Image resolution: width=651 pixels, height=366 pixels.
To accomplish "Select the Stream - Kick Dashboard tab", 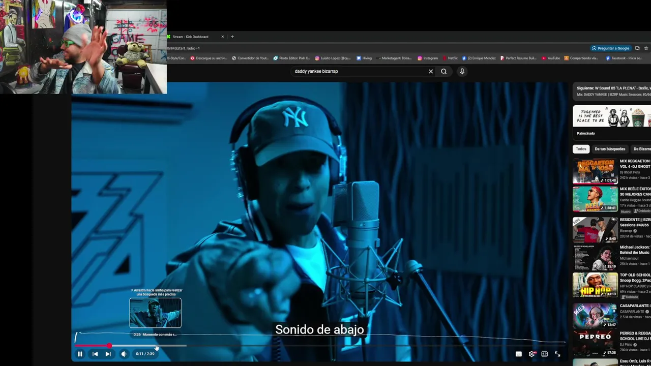I will tap(196, 37).
